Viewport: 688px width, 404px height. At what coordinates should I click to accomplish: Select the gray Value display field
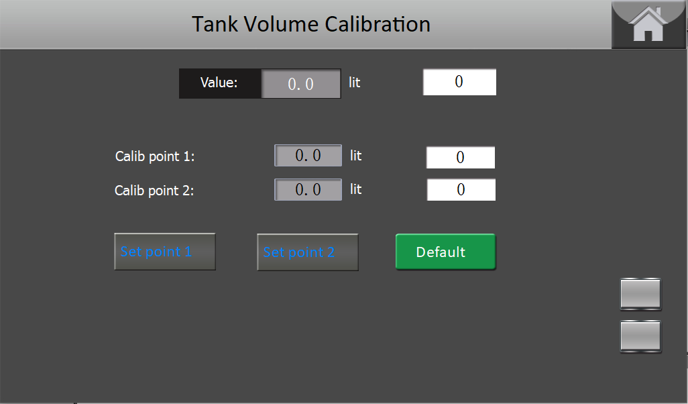(300, 84)
